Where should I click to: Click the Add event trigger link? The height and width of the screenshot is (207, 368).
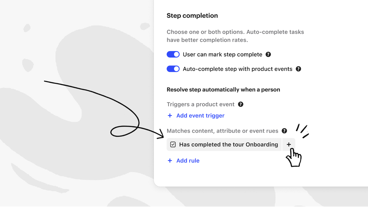pos(200,116)
